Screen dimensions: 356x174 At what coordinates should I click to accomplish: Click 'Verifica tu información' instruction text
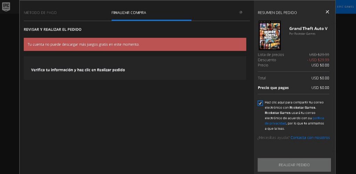[78, 70]
